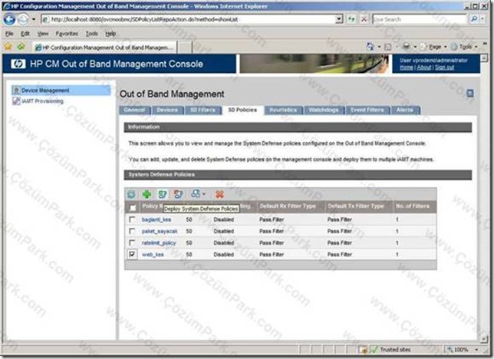Open the search provider dropdown arrow
The width and height of the screenshot is (494, 359).
(482, 19)
